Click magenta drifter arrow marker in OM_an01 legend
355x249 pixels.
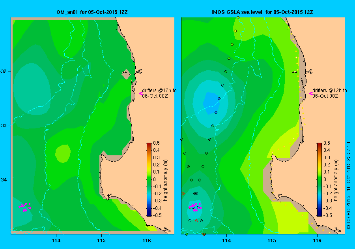coord(140,93)
